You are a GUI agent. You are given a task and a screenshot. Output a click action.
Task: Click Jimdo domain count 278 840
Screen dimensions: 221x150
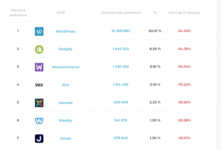point(121,138)
